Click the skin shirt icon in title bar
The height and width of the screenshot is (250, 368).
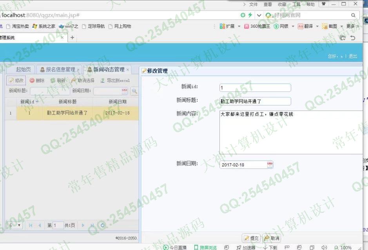point(324,4)
